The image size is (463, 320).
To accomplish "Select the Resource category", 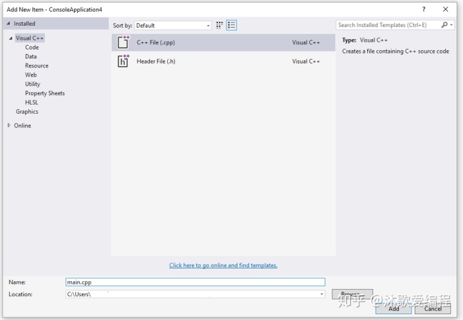I will click(x=37, y=66).
